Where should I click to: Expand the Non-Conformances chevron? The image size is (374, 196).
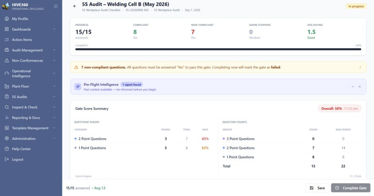54,61
